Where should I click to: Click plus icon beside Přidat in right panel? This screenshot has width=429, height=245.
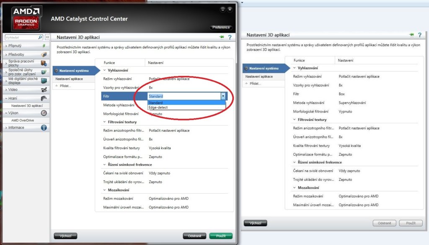[246, 84]
